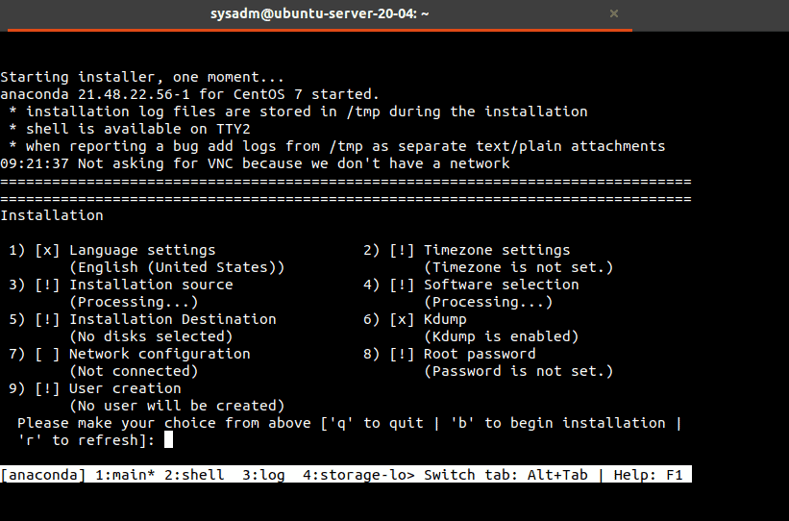Click the cursor at the choice prompt
The image size is (789, 521).
click(168, 440)
